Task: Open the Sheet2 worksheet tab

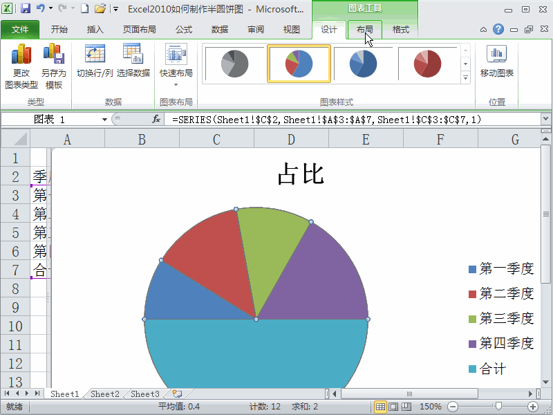Action: pyautogui.click(x=104, y=394)
